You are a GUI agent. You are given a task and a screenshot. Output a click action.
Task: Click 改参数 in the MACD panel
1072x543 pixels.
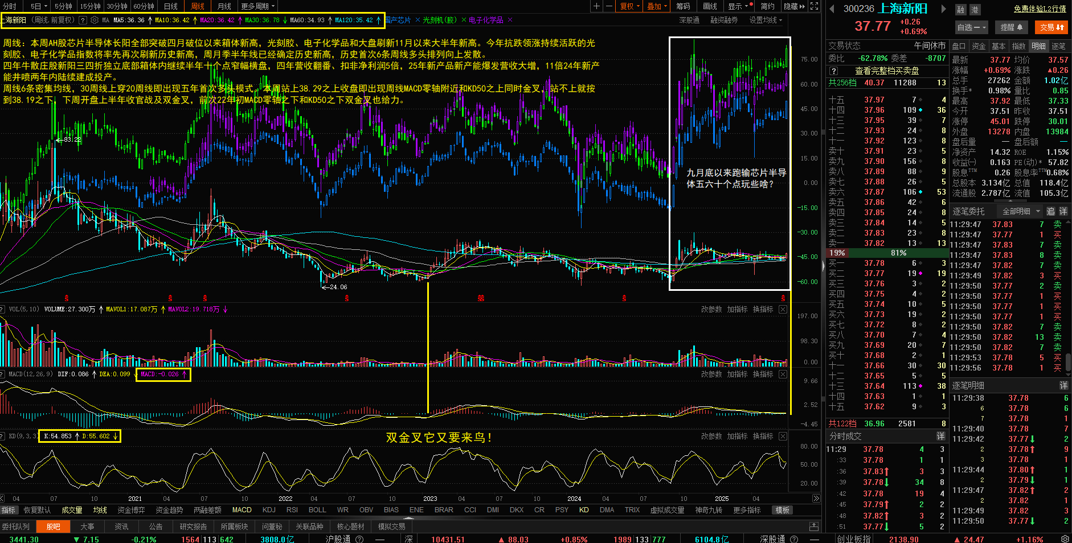click(711, 374)
